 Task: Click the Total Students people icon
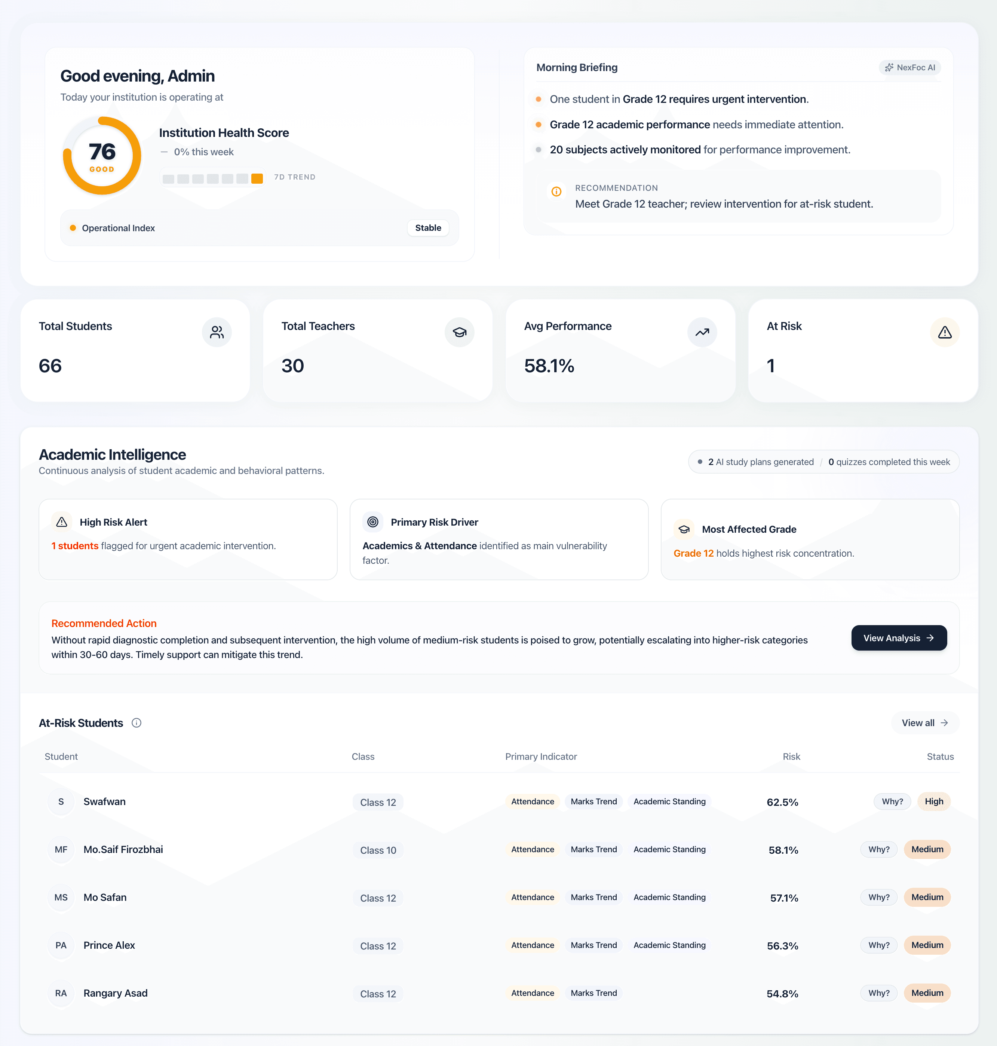pos(216,332)
